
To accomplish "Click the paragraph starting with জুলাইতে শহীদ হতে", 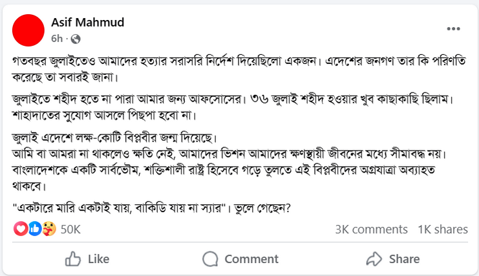I will click(233, 107).
